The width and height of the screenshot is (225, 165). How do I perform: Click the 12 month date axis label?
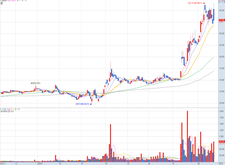16,163
